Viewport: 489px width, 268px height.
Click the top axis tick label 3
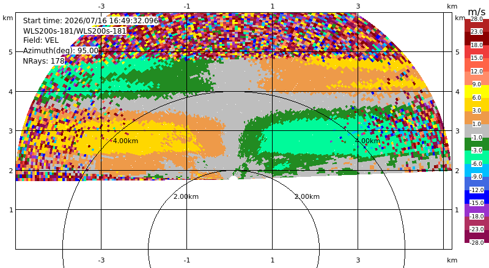[x=358, y=6]
